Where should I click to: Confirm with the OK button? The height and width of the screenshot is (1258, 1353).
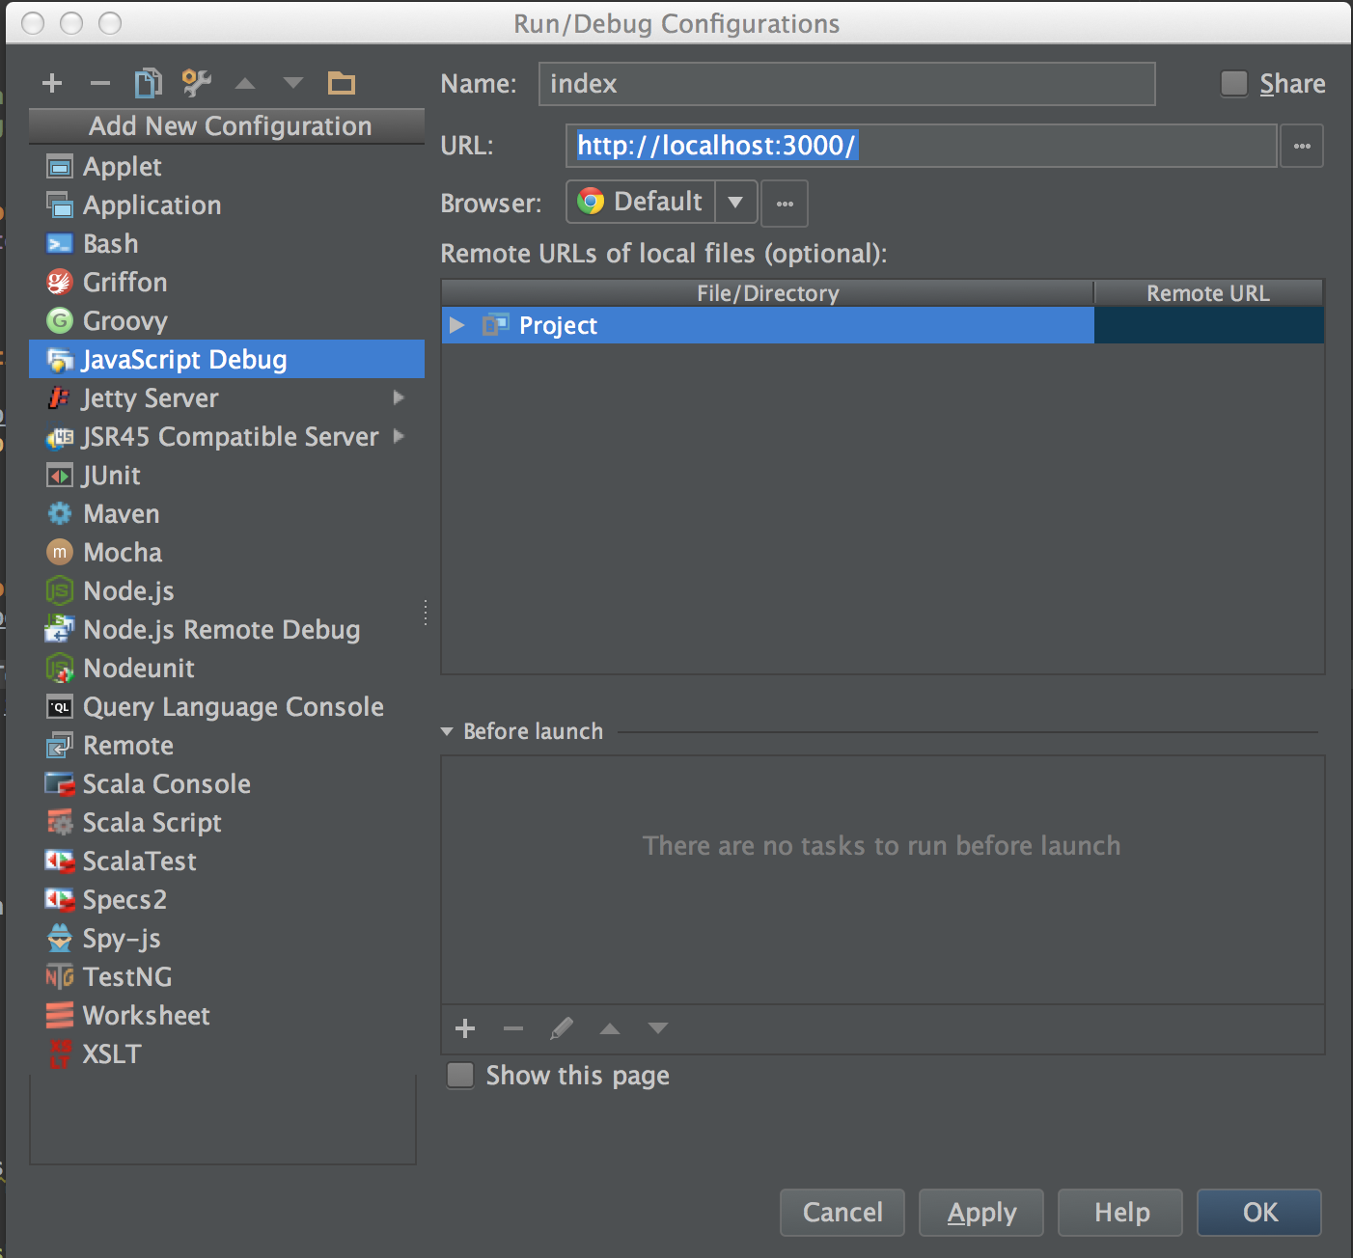pyautogui.click(x=1259, y=1213)
